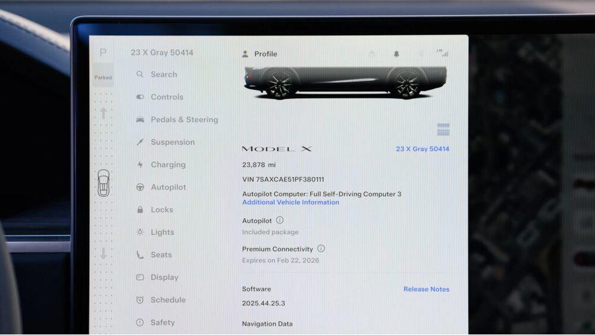Viewport: 595px width, 335px height.
Task: Open the Charging settings
Action: click(167, 165)
